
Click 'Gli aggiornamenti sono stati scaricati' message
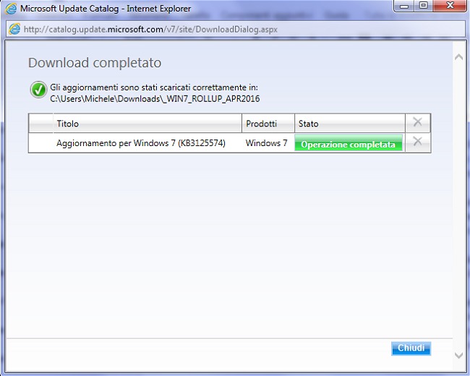pyautogui.click(x=154, y=87)
